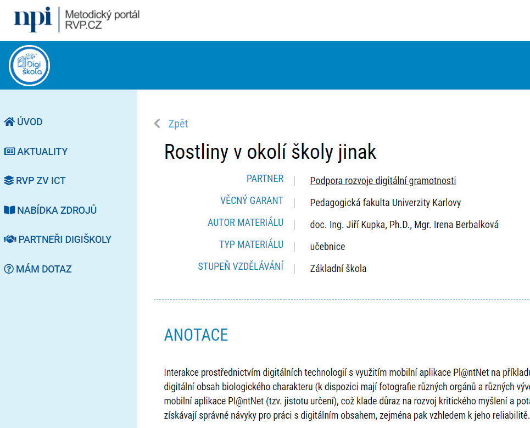The width and height of the screenshot is (530, 428).
Task: Open the MÁM DOTAZ menu item
Action: click(43, 269)
